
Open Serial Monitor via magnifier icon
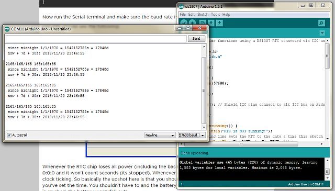pyautogui.click(x=321, y=23)
